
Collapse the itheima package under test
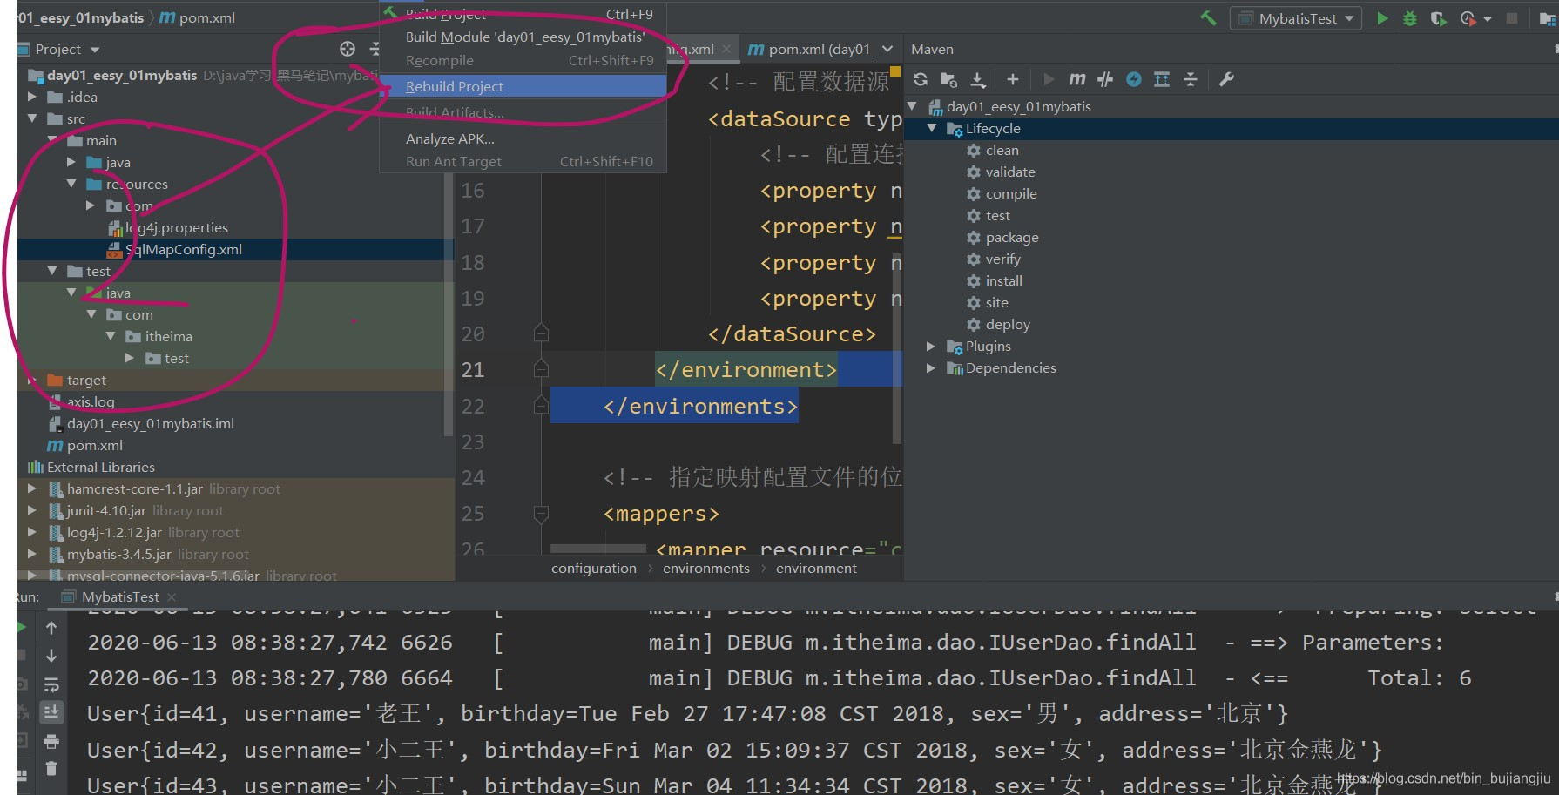(x=111, y=336)
